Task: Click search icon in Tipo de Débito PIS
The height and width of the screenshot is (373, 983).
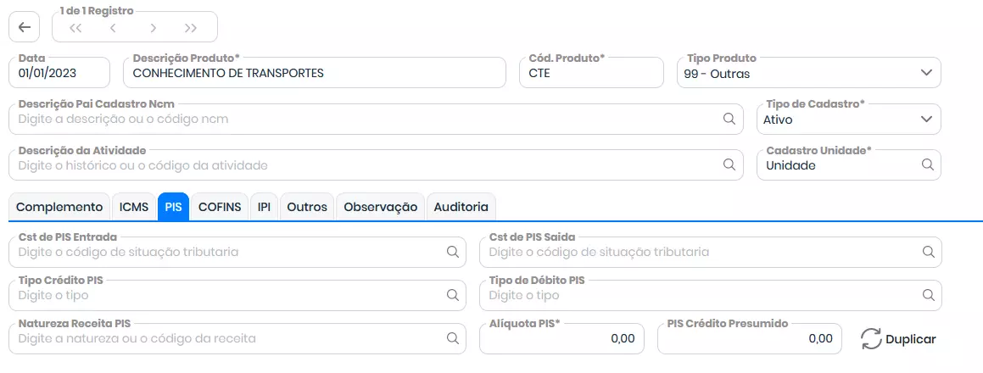Action: coord(928,295)
